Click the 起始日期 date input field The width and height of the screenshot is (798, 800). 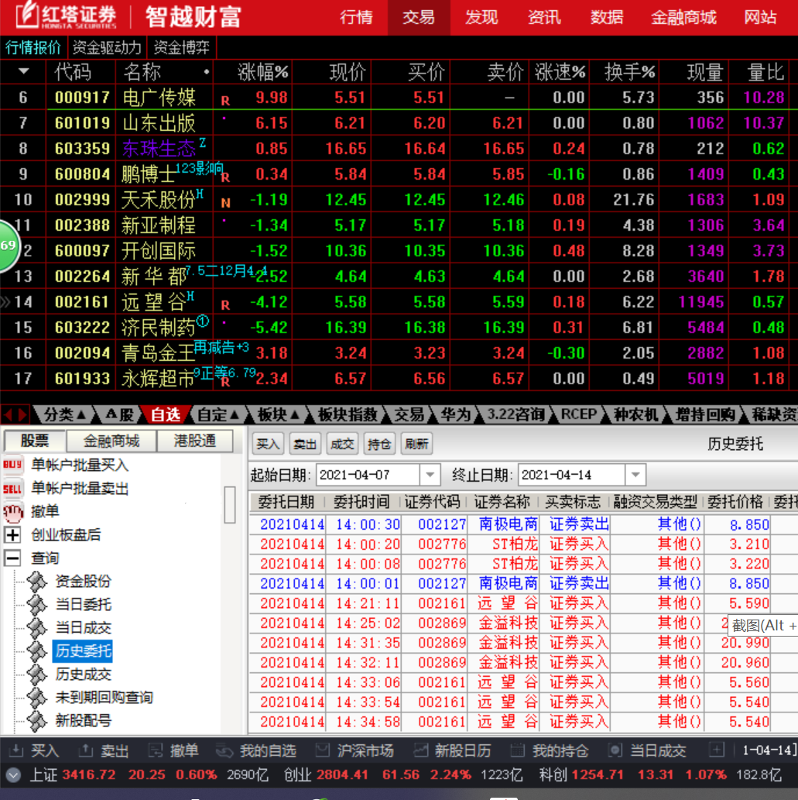(368, 475)
